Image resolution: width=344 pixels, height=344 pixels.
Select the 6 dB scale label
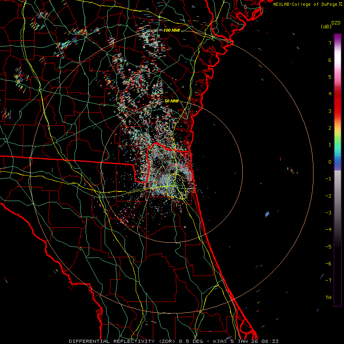pos(330,60)
